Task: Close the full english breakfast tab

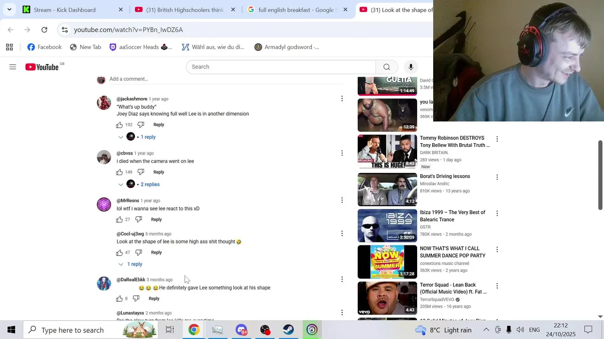Action: pos(345,9)
